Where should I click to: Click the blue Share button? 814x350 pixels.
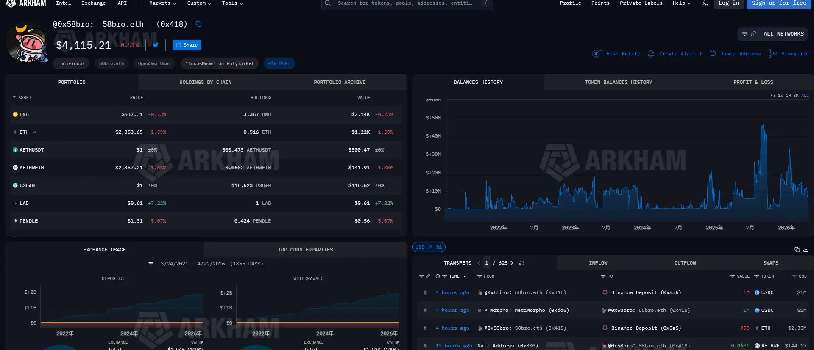coord(187,45)
